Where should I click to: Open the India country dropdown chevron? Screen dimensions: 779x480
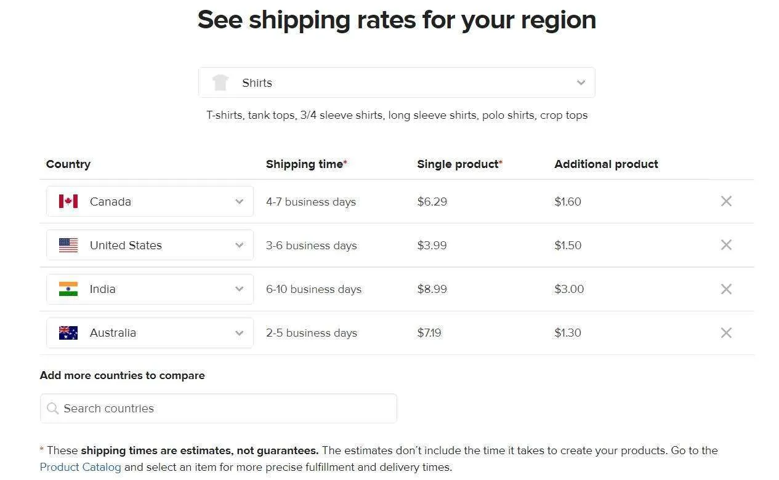[240, 289]
